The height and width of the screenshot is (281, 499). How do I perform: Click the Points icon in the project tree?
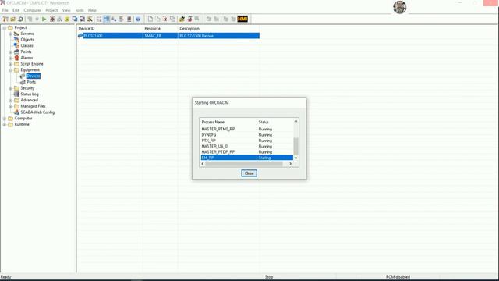[16, 52]
